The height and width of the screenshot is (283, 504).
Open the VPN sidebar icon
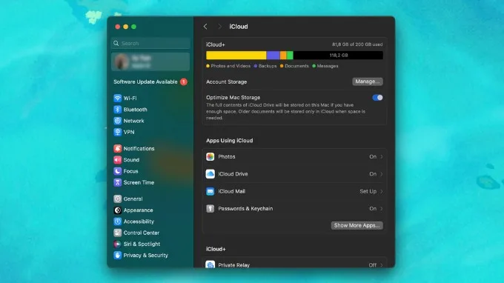[118, 132]
